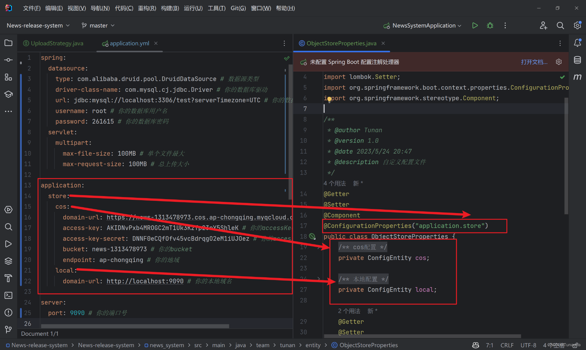586x350 pixels.
Task: Open settings for the Spring Boot warning banner
Action: 559,62
